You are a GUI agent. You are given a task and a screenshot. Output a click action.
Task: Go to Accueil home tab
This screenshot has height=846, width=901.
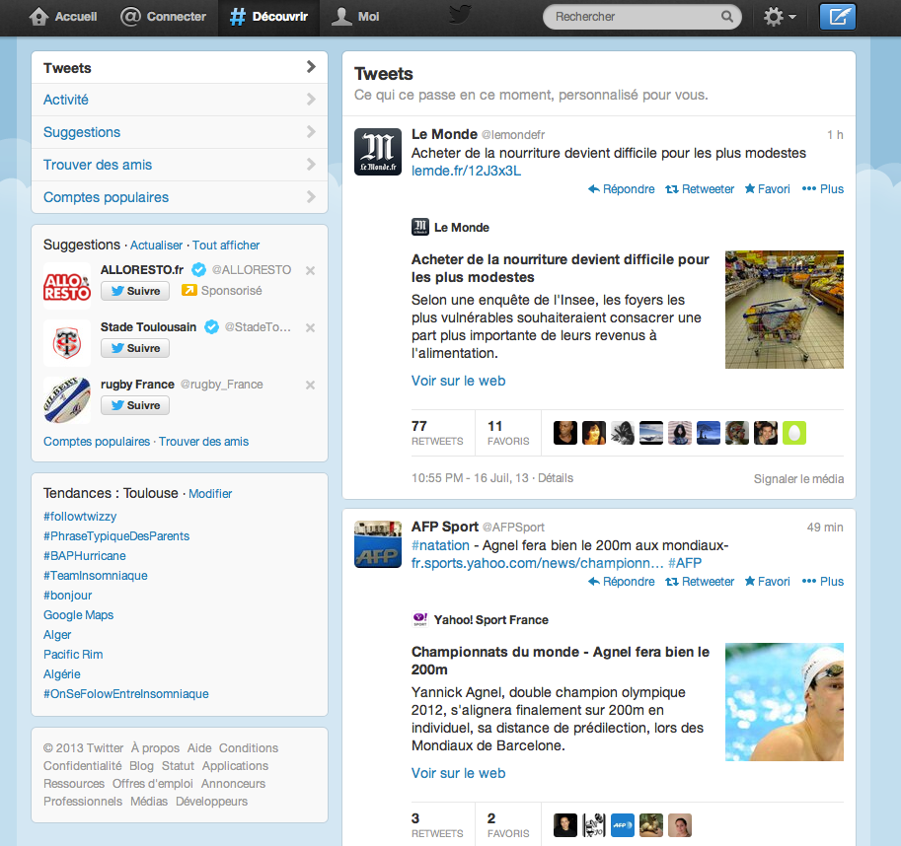click(x=62, y=17)
